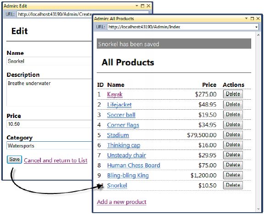
Task: Open the Thinking cap product link
Action: [x=124, y=145]
